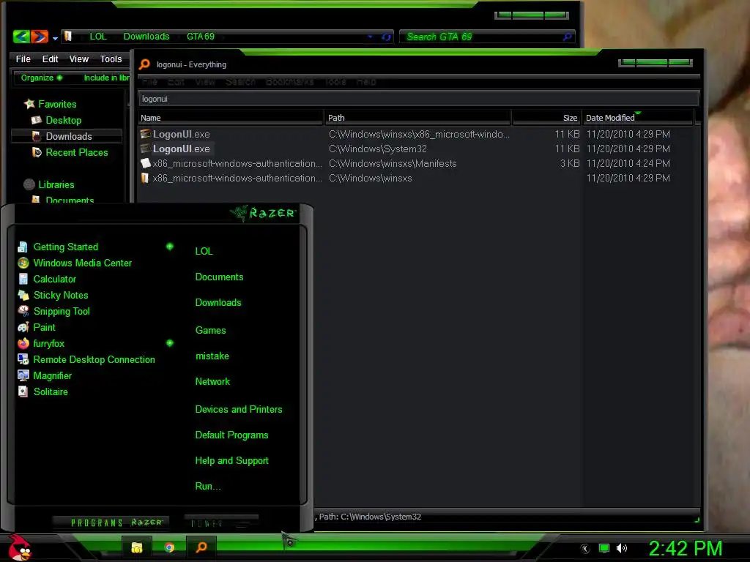
Task: Open Explorer's Edit menu
Action: pos(50,59)
